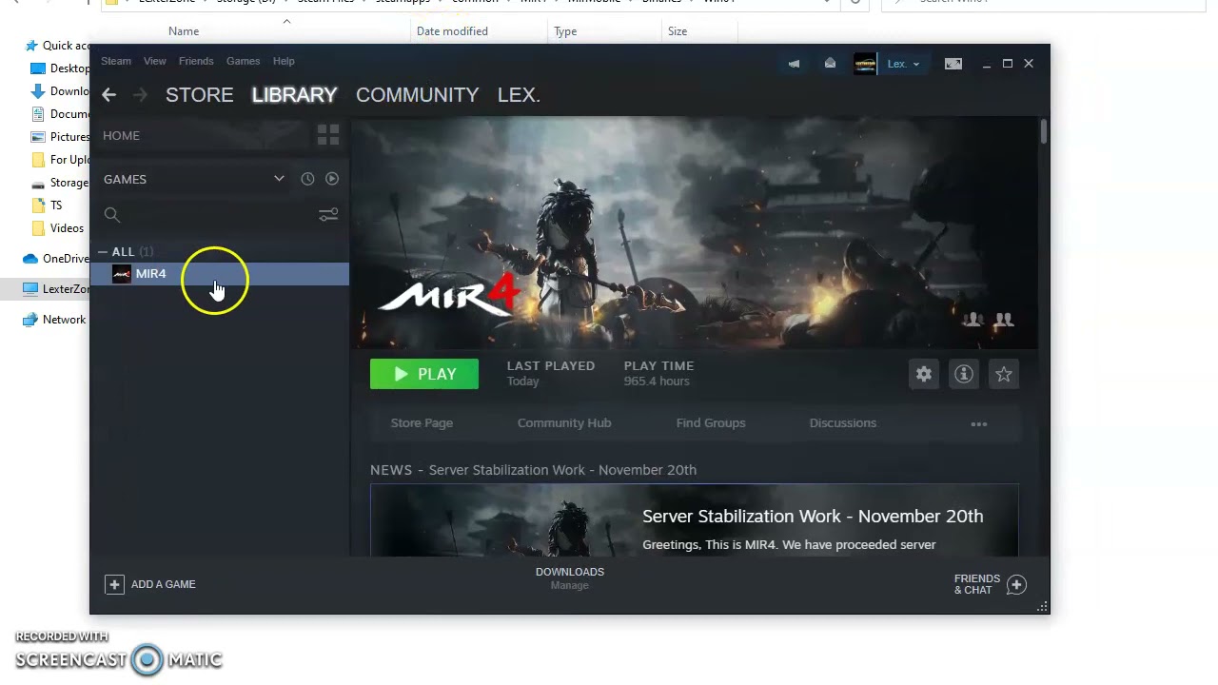This screenshot has height=685, width=1218.
Task: Switch to Big Picture mode icon
Action: point(953,64)
